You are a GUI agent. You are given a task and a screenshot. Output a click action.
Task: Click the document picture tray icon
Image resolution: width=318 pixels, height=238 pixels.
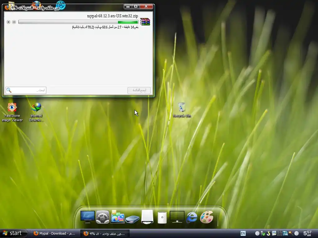coord(274,233)
